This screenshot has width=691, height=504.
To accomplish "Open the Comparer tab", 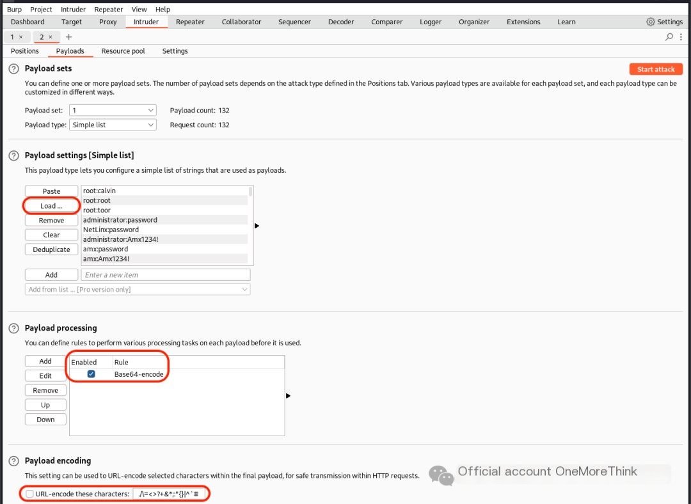I will pyautogui.click(x=387, y=22).
